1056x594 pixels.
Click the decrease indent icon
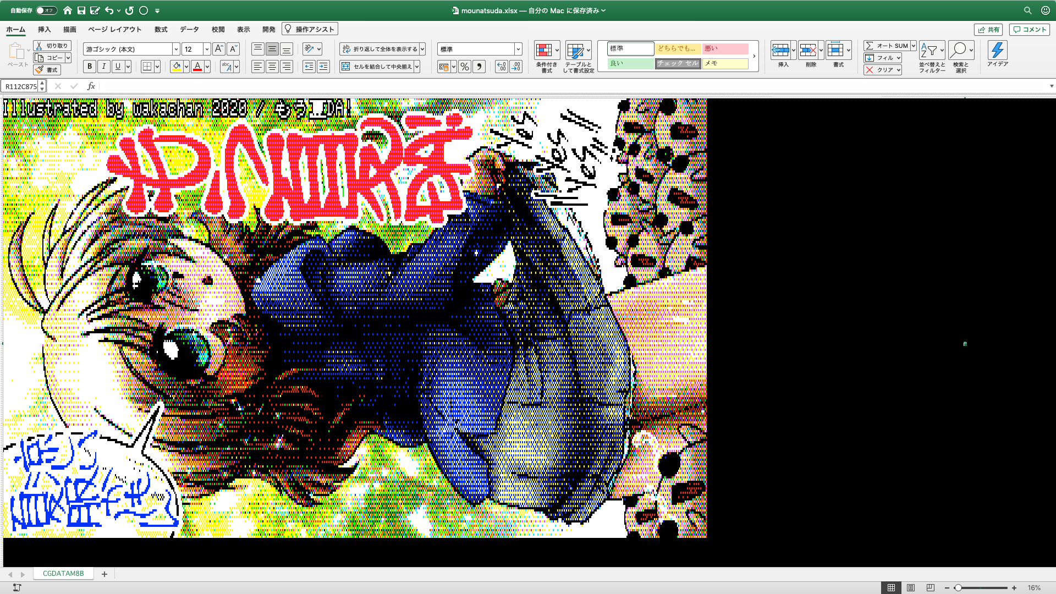309,67
